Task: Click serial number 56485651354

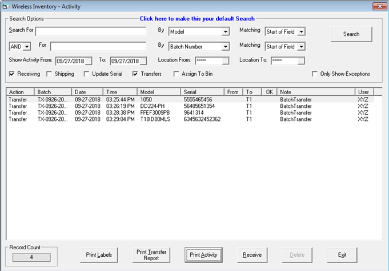Action: click(x=199, y=106)
